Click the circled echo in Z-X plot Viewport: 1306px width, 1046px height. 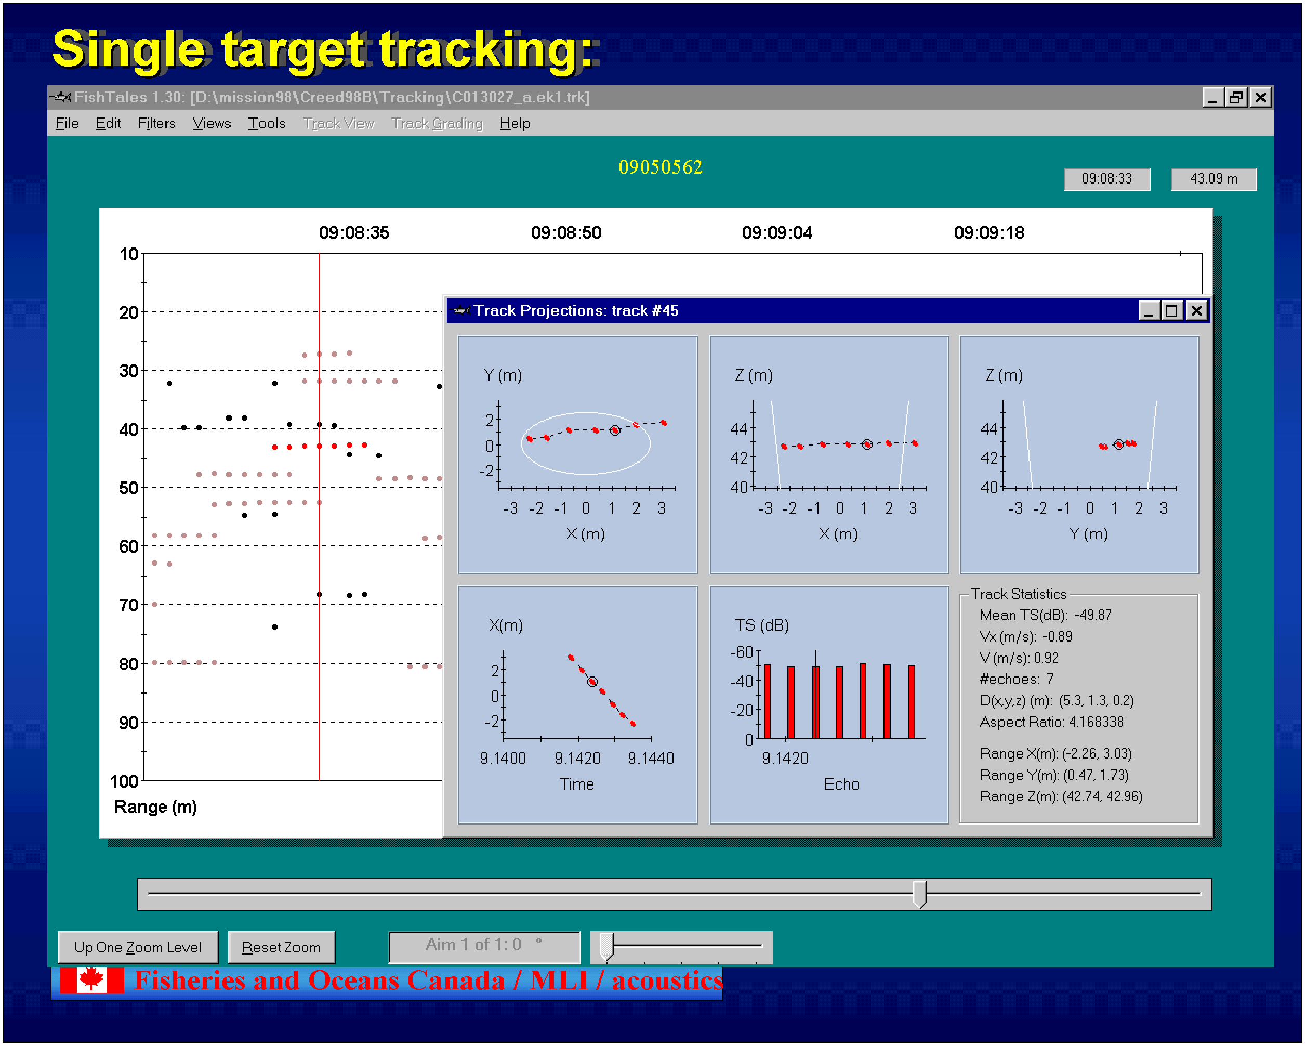pos(867,444)
